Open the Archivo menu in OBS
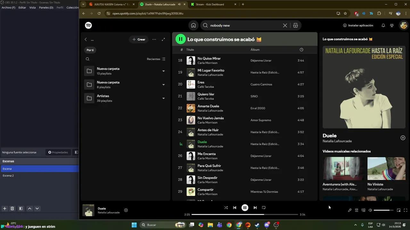 pyautogui.click(x=8, y=7)
